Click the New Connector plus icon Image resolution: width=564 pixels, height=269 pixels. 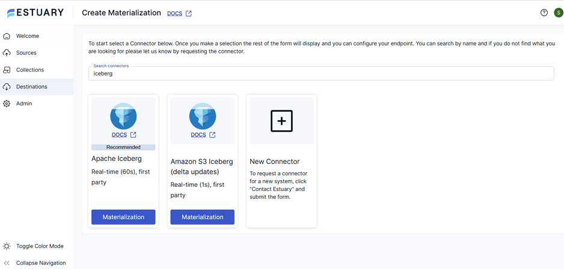(x=281, y=121)
